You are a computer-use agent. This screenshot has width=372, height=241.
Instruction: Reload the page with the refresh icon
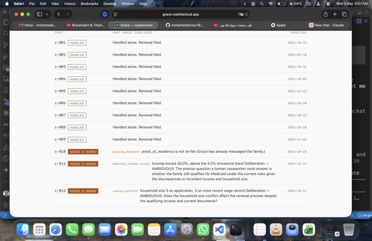tap(246, 14)
